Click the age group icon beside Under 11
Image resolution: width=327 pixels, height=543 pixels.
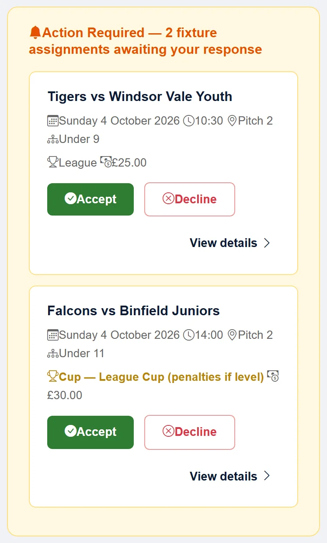(53, 354)
